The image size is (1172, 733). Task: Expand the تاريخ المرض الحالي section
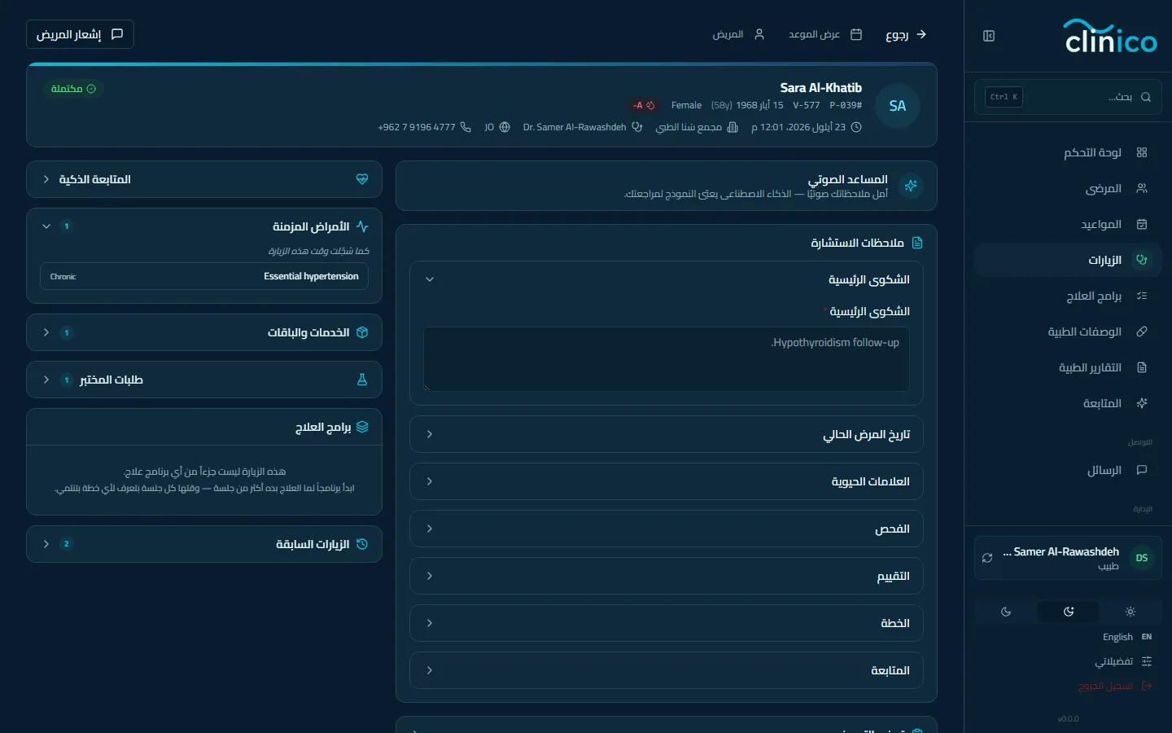[x=667, y=434]
